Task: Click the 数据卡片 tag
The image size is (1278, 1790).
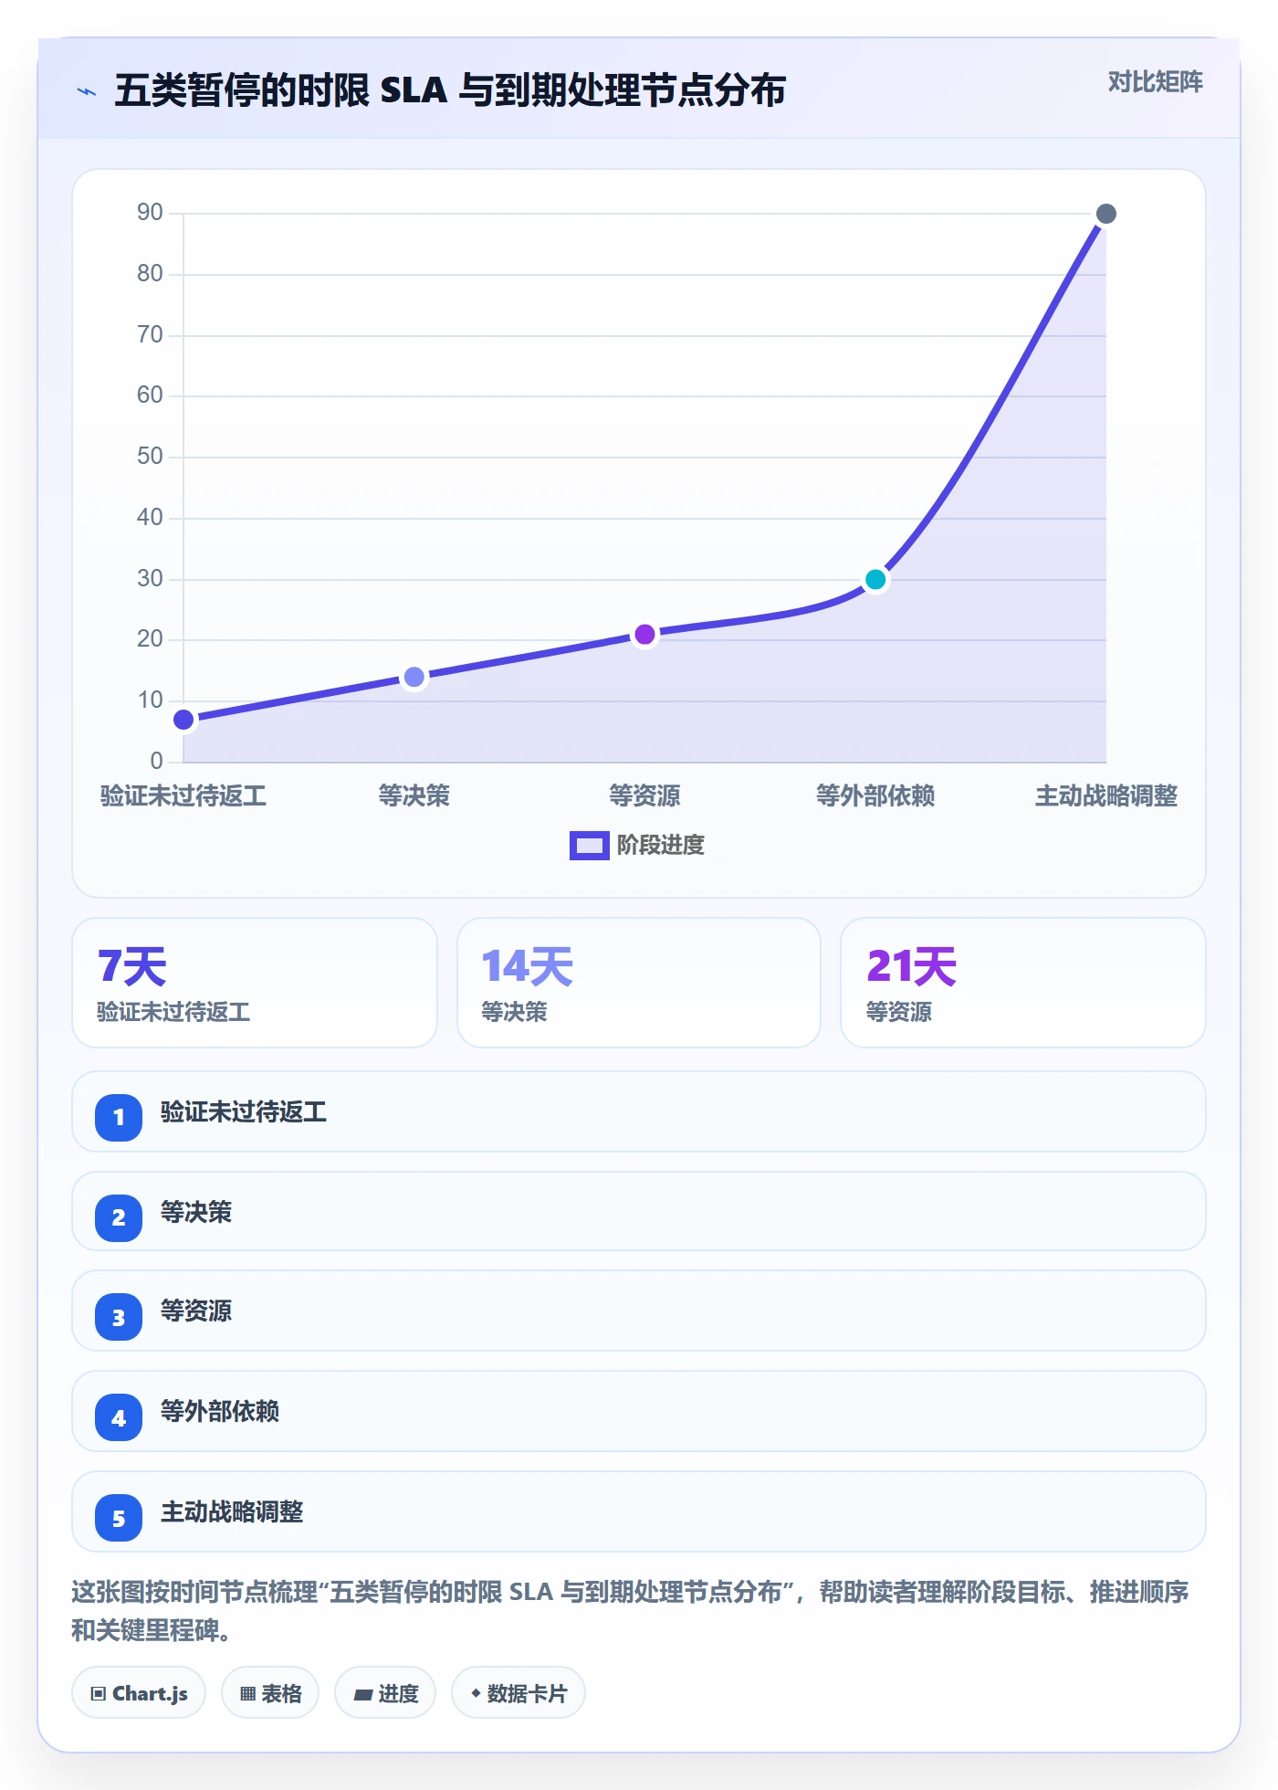Action: (519, 1693)
